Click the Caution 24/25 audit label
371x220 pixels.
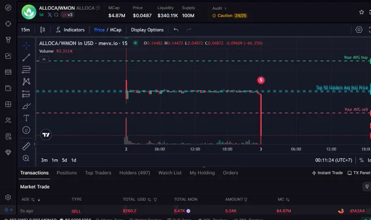(x=230, y=16)
